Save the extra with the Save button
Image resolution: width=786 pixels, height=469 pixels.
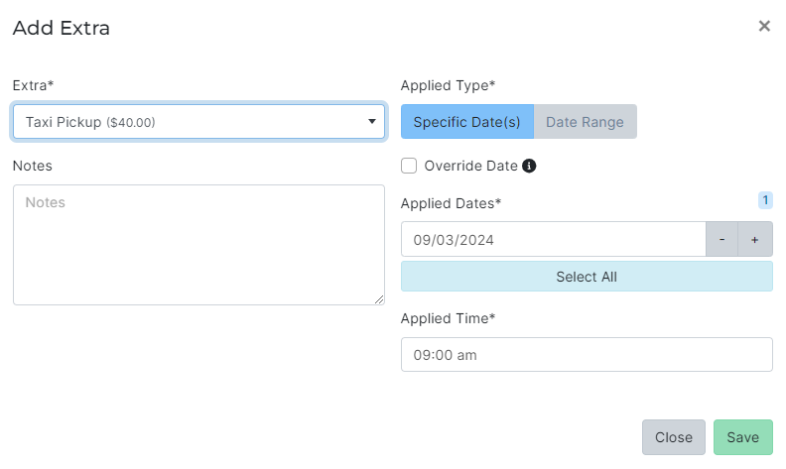742,437
